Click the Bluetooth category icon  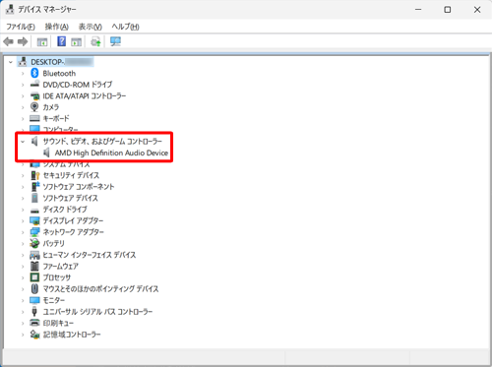[34, 73]
